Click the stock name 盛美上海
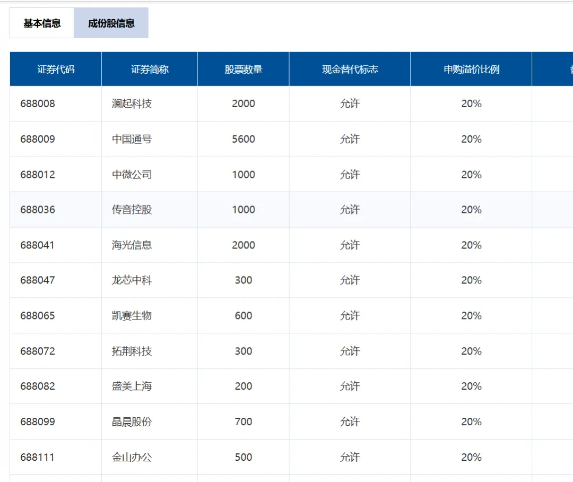Image resolution: width=573 pixels, height=482 pixels. tap(132, 386)
